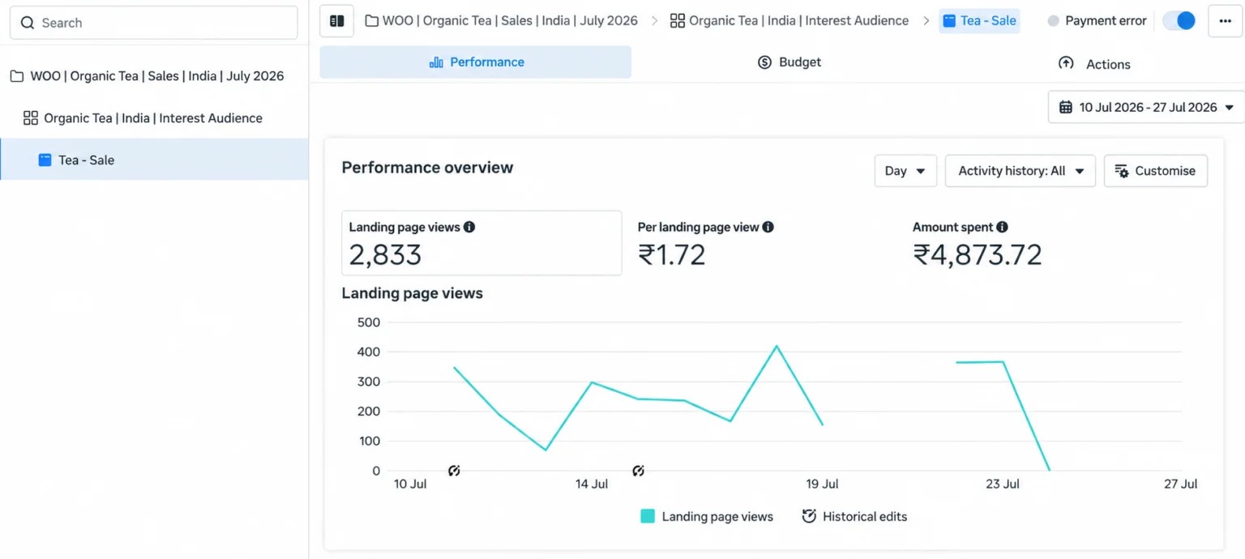Click info icon beside Landing page views
The width and height of the screenshot is (1245, 559).
click(469, 228)
